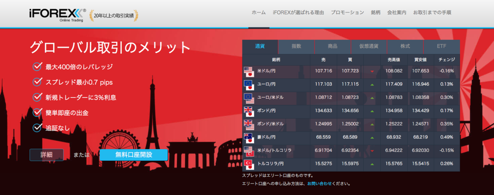Follow the お問い合わせ link
Image resolution: width=494 pixels, height=195 pixels.
(319, 183)
